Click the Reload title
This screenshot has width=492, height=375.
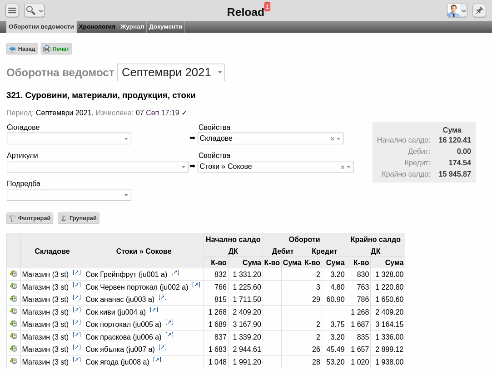246,12
